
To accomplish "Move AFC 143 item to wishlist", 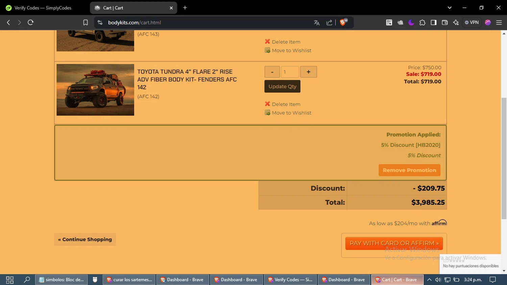I will tap(291, 50).
